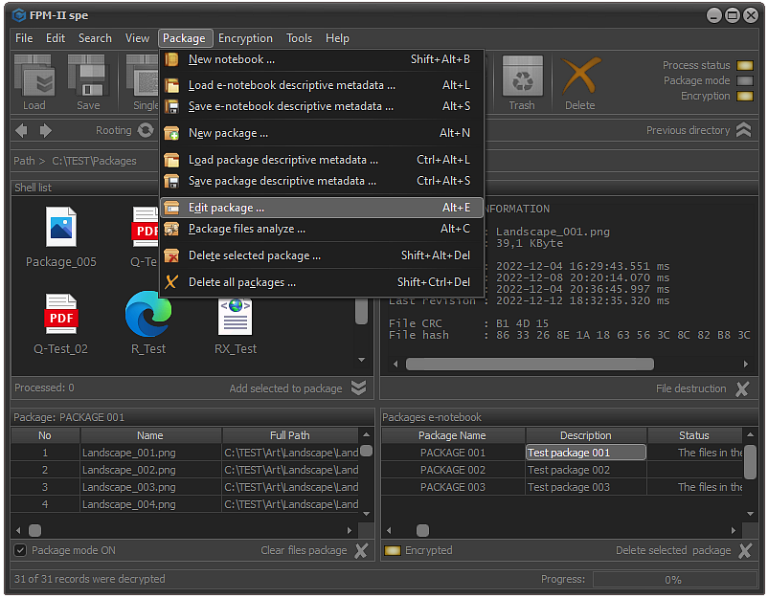Toggle the Encrypted indicator
Image resolution: width=768 pixels, height=598 pixels.
393,550
